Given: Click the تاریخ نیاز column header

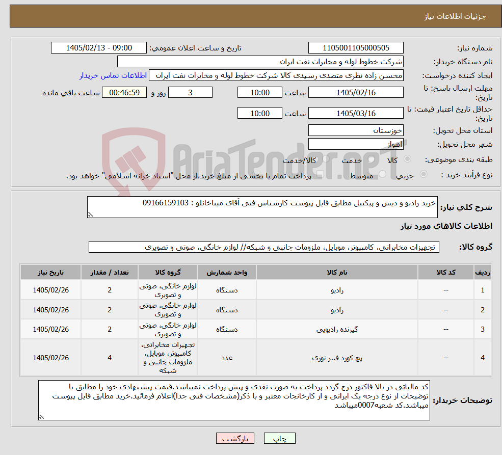Looking at the screenshot, I should (x=50, y=272).
